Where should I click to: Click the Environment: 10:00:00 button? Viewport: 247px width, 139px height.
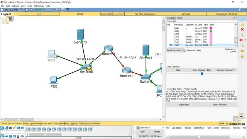pyautogui.click(x=227, y=14)
